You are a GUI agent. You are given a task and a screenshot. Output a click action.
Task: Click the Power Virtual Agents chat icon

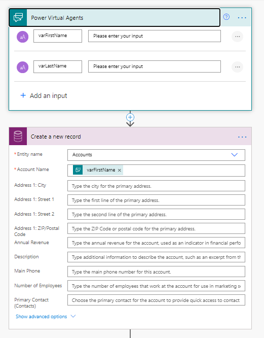[x=18, y=17]
